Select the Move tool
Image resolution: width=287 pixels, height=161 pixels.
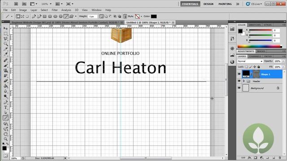pyautogui.click(x=5, y=29)
